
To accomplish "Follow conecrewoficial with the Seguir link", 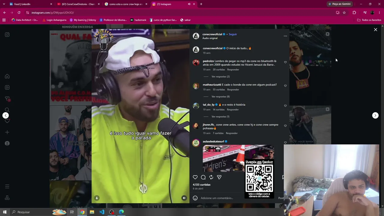I will pos(233,34).
